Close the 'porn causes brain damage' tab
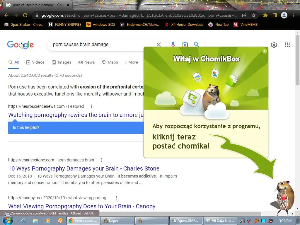This screenshot has width=300, height=225. pyautogui.click(x=68, y=5)
